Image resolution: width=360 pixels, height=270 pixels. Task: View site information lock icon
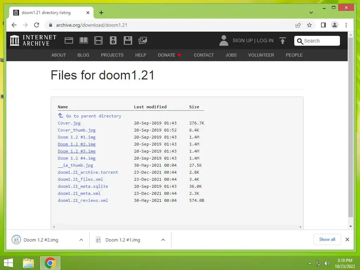(51, 25)
